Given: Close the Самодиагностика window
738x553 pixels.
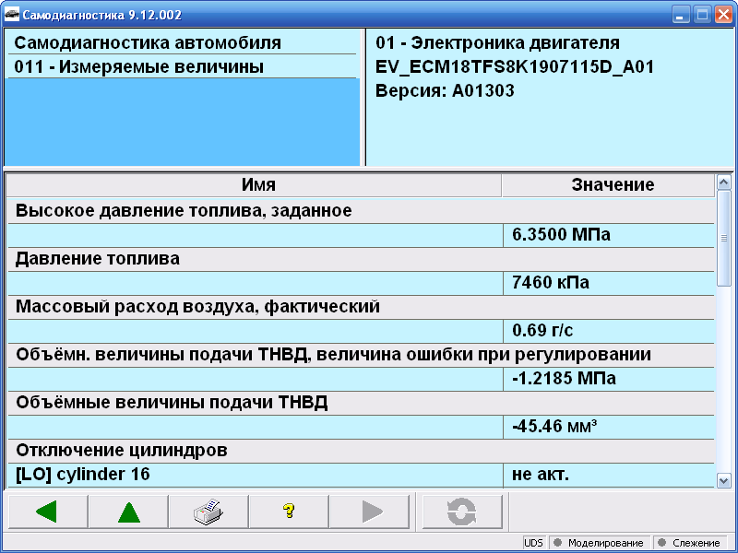Looking at the screenshot, I should [723, 15].
